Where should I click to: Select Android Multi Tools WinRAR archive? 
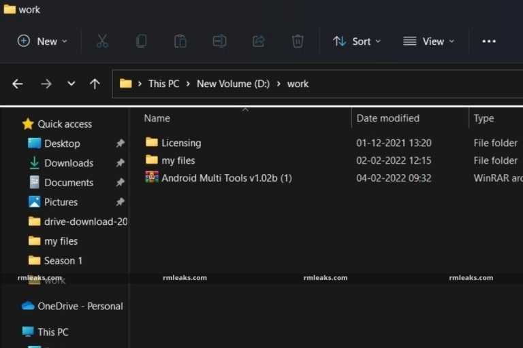click(226, 178)
